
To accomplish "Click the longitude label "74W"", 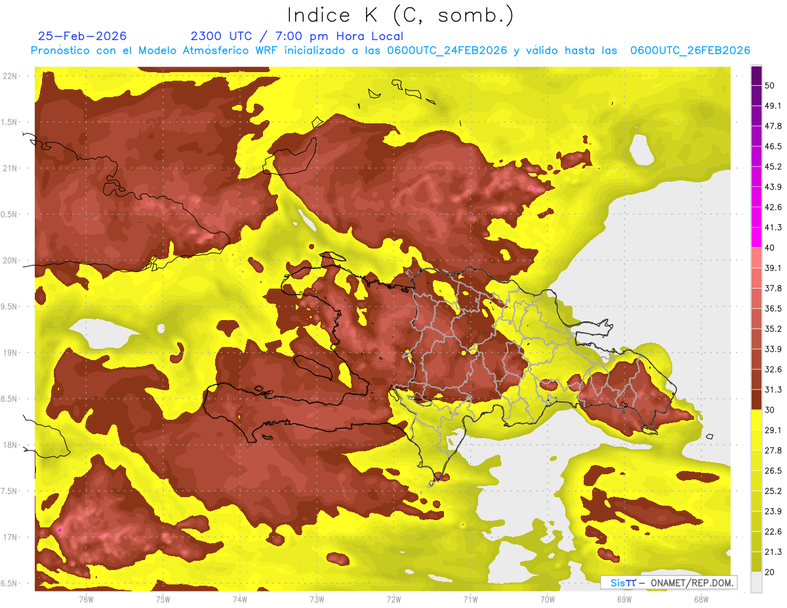I will click(239, 599).
